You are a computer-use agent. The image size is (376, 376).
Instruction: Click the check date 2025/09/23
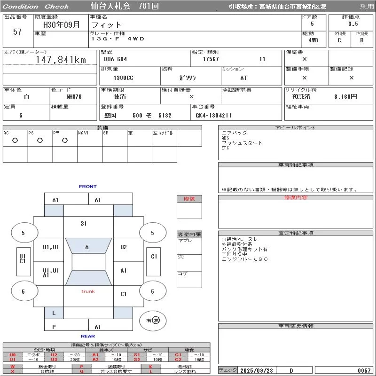[258, 370]
